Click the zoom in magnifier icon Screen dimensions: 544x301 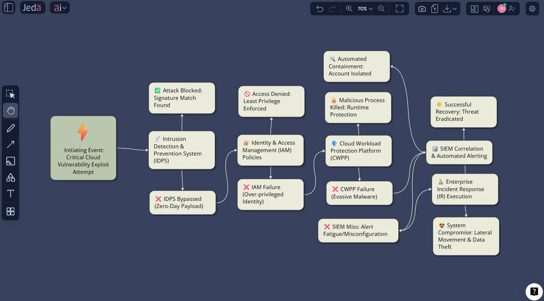350,9
